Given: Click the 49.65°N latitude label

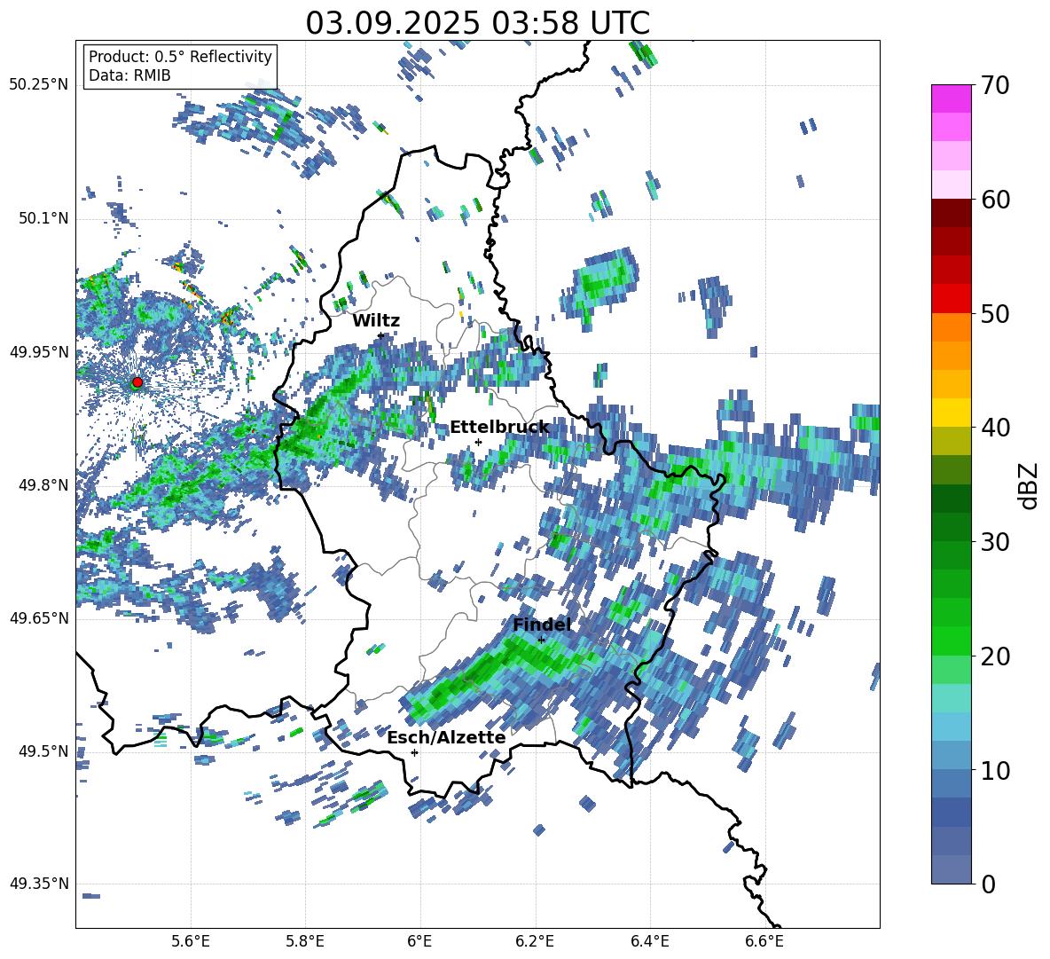Looking at the screenshot, I should click(x=39, y=617).
